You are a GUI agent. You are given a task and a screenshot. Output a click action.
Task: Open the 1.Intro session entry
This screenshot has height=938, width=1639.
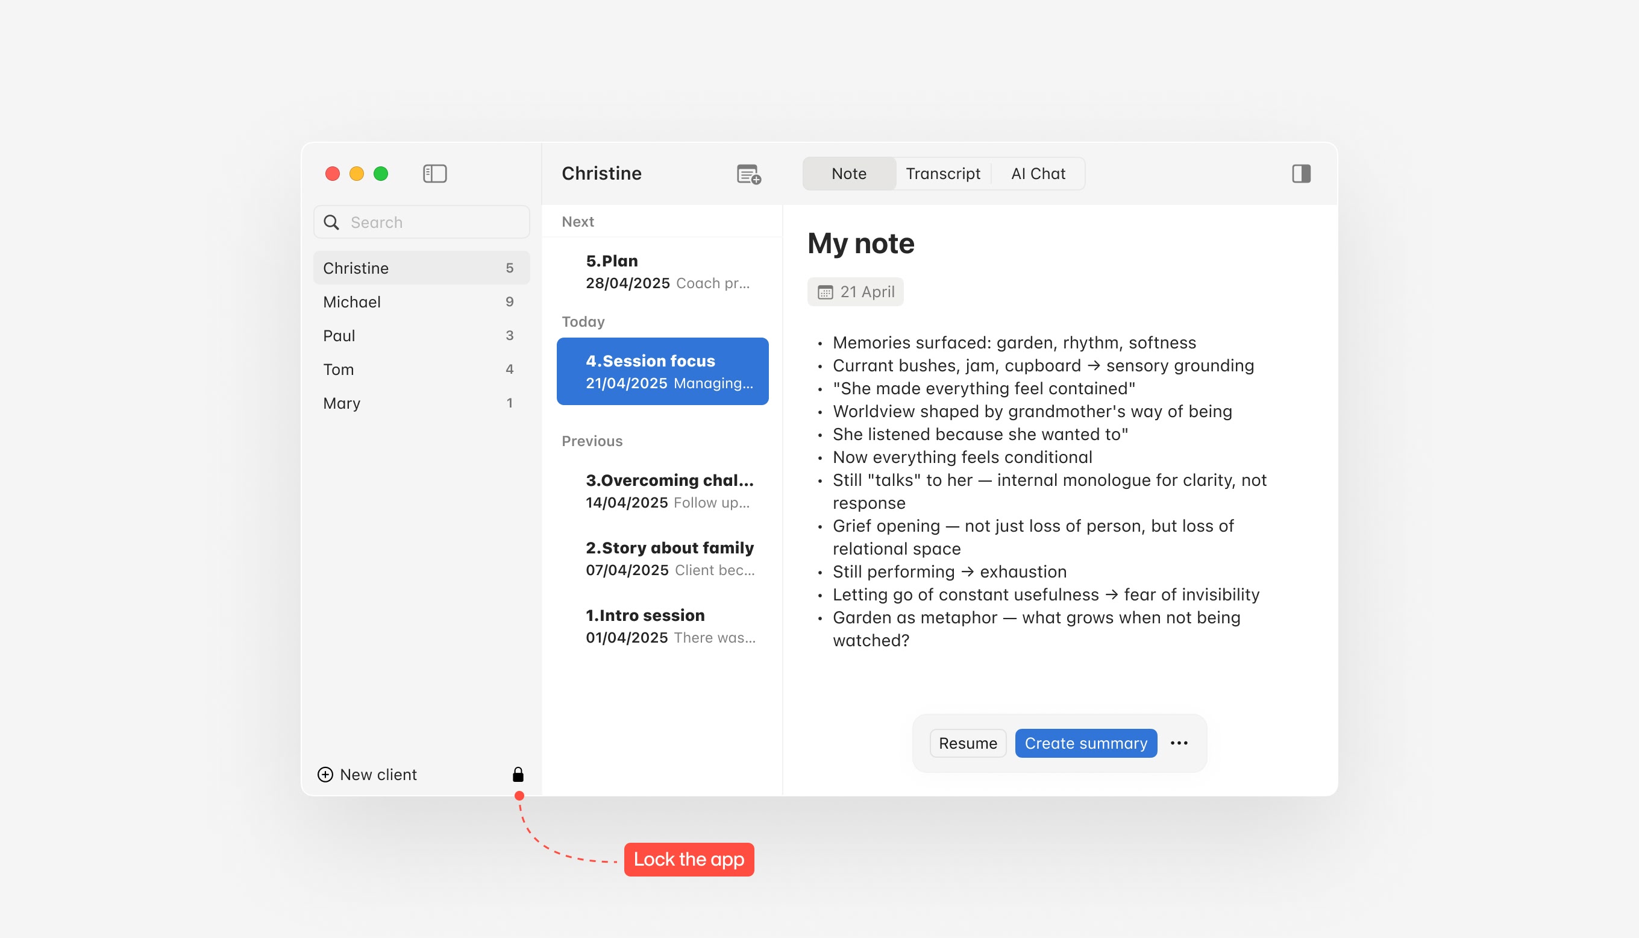coord(669,626)
